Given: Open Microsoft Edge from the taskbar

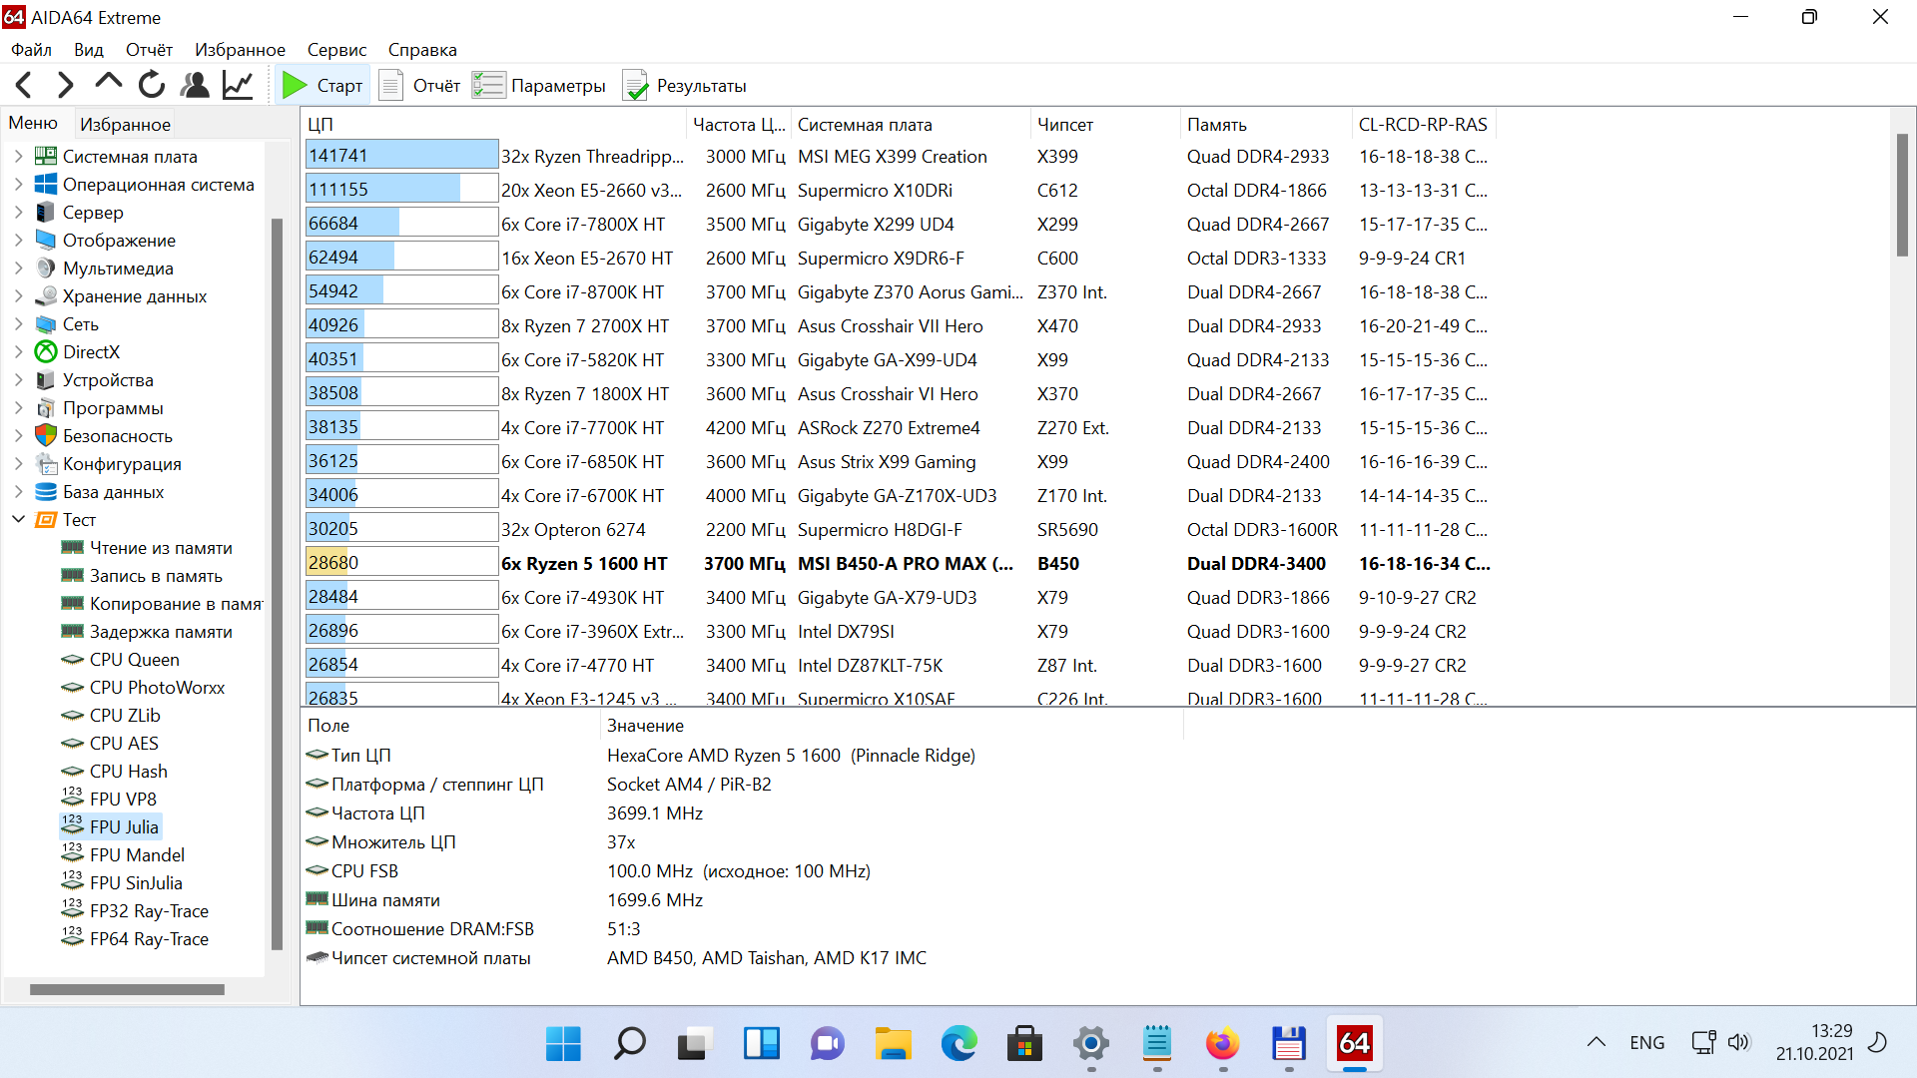Looking at the screenshot, I should tap(958, 1044).
